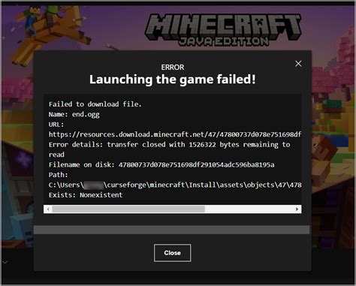Dismiss the error dialog with the X icon
This screenshot has width=356, height=286.
point(298,64)
